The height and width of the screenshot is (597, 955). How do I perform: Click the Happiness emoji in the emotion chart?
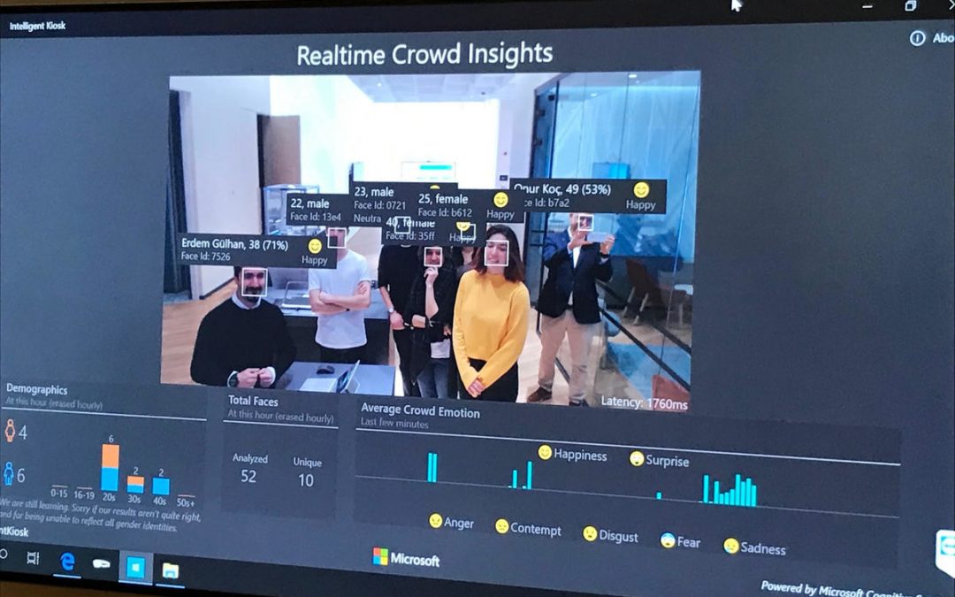(545, 453)
